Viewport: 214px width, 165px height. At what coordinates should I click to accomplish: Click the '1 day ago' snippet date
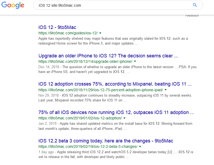(x=46, y=152)
